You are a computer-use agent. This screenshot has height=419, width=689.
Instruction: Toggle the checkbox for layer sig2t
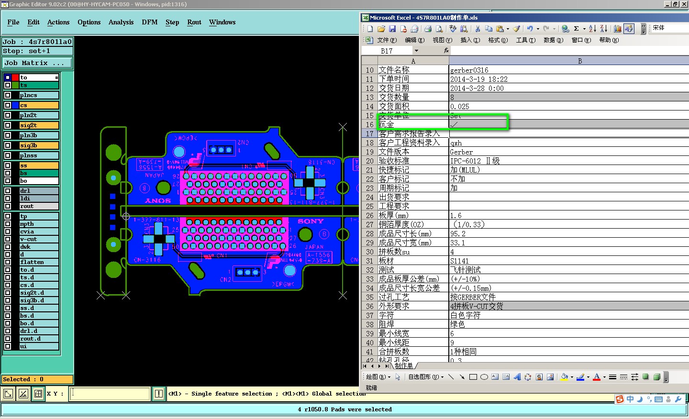pyautogui.click(x=8, y=125)
